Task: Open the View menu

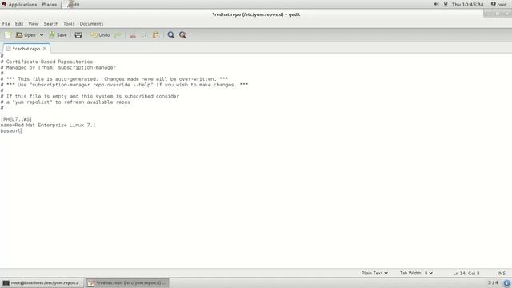Action: click(34, 24)
